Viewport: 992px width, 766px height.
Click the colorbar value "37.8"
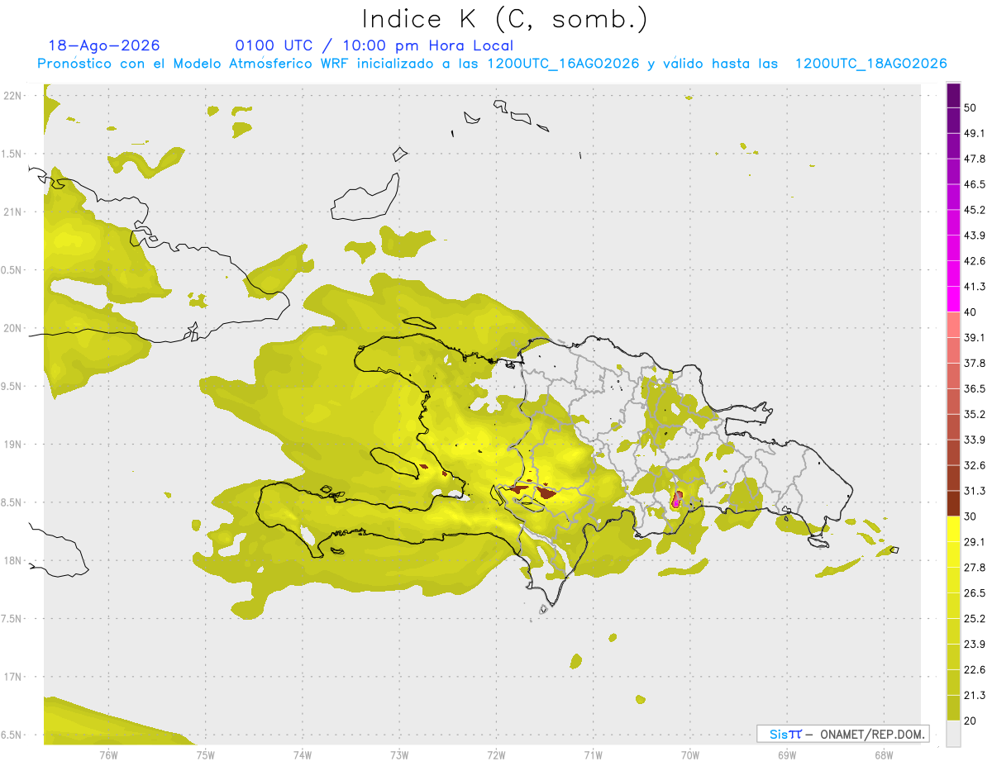coord(975,363)
